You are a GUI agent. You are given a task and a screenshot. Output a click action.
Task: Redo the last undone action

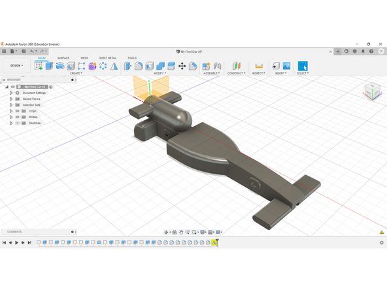tap(42, 52)
